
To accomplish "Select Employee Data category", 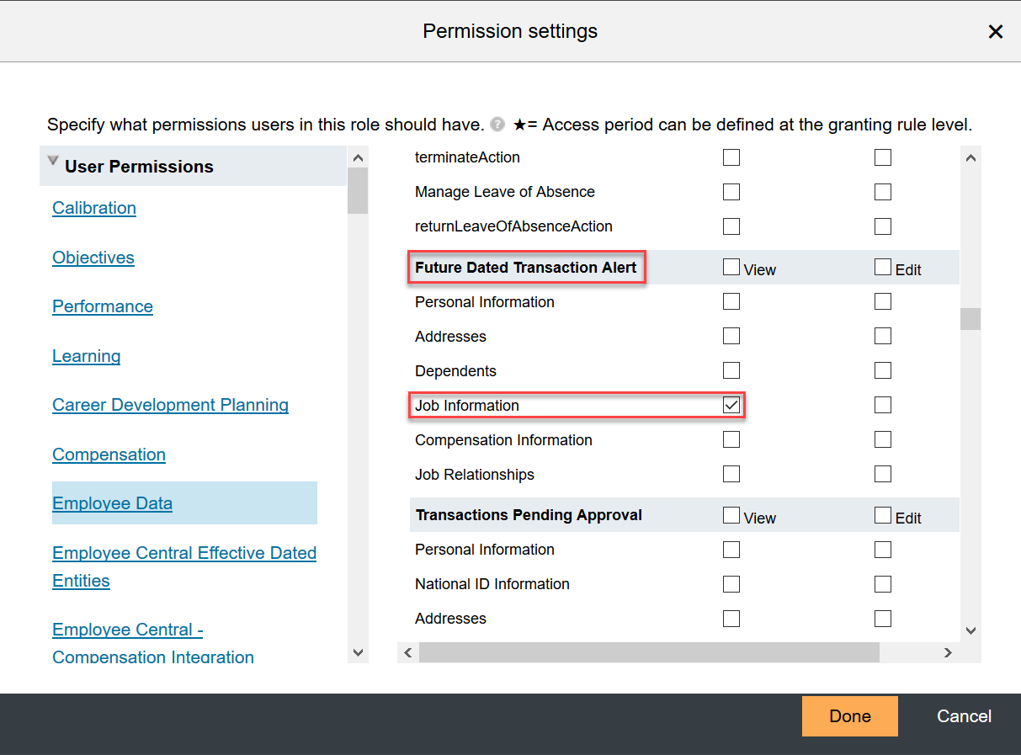I will point(113,503).
